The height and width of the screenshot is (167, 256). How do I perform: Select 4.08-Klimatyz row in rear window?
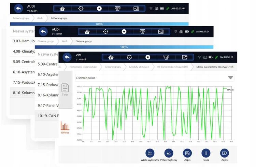(x=23, y=51)
